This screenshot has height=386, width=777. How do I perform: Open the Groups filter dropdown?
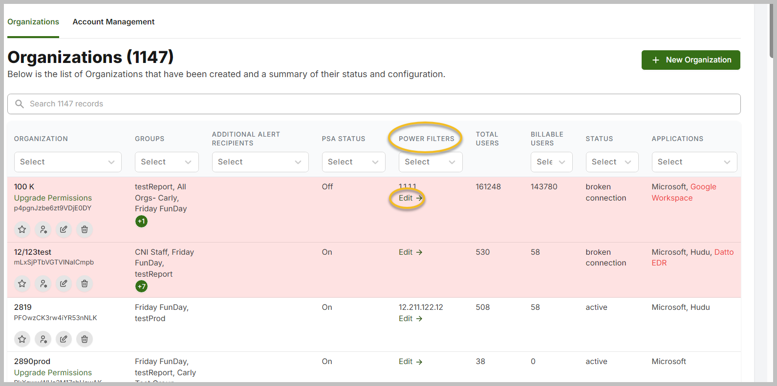pyautogui.click(x=167, y=162)
